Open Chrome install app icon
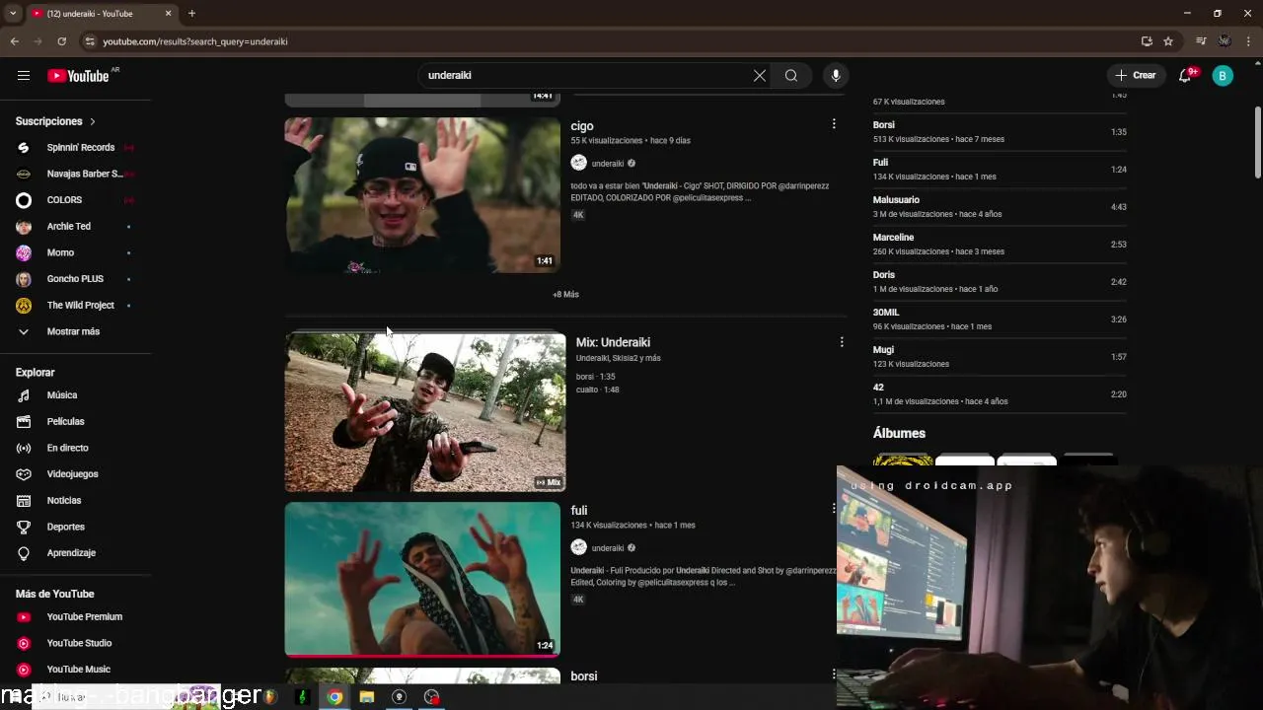Screen dimensions: 1263x710 coord(1147,41)
